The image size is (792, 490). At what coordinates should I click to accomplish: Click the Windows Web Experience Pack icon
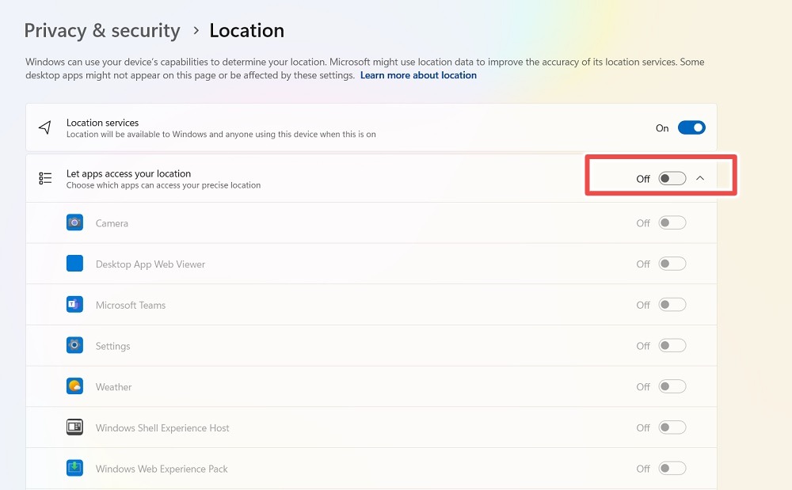tap(74, 468)
